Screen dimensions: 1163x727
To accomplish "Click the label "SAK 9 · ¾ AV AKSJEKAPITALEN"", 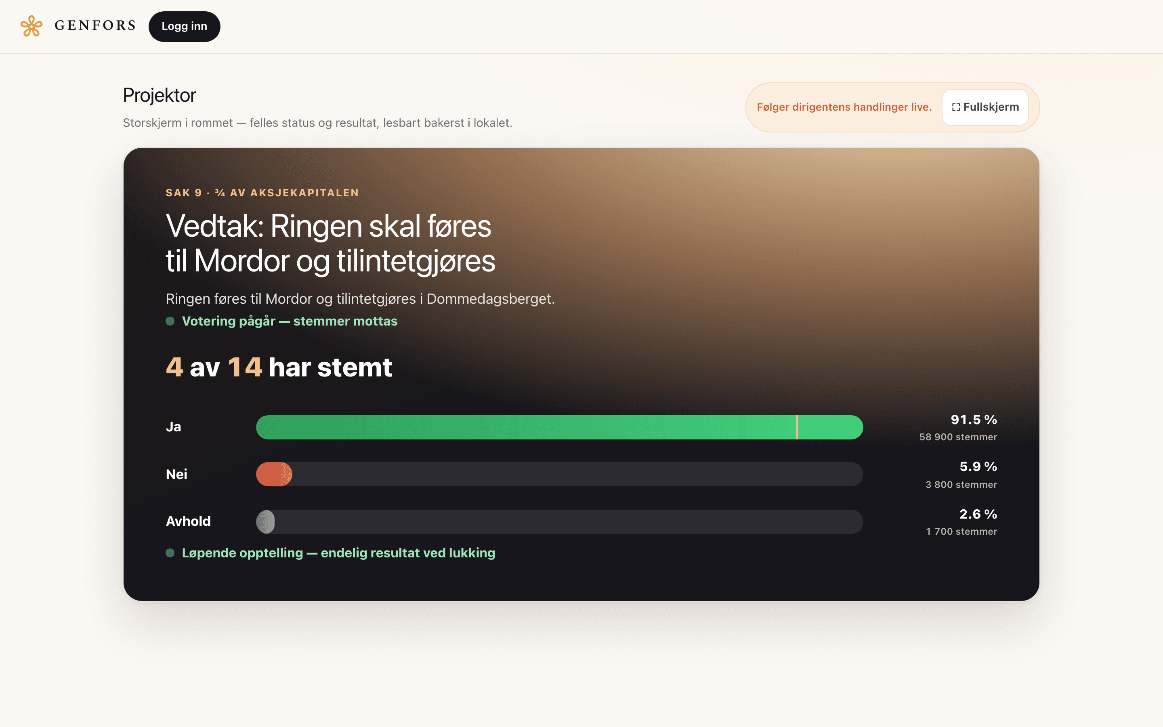I will [262, 193].
